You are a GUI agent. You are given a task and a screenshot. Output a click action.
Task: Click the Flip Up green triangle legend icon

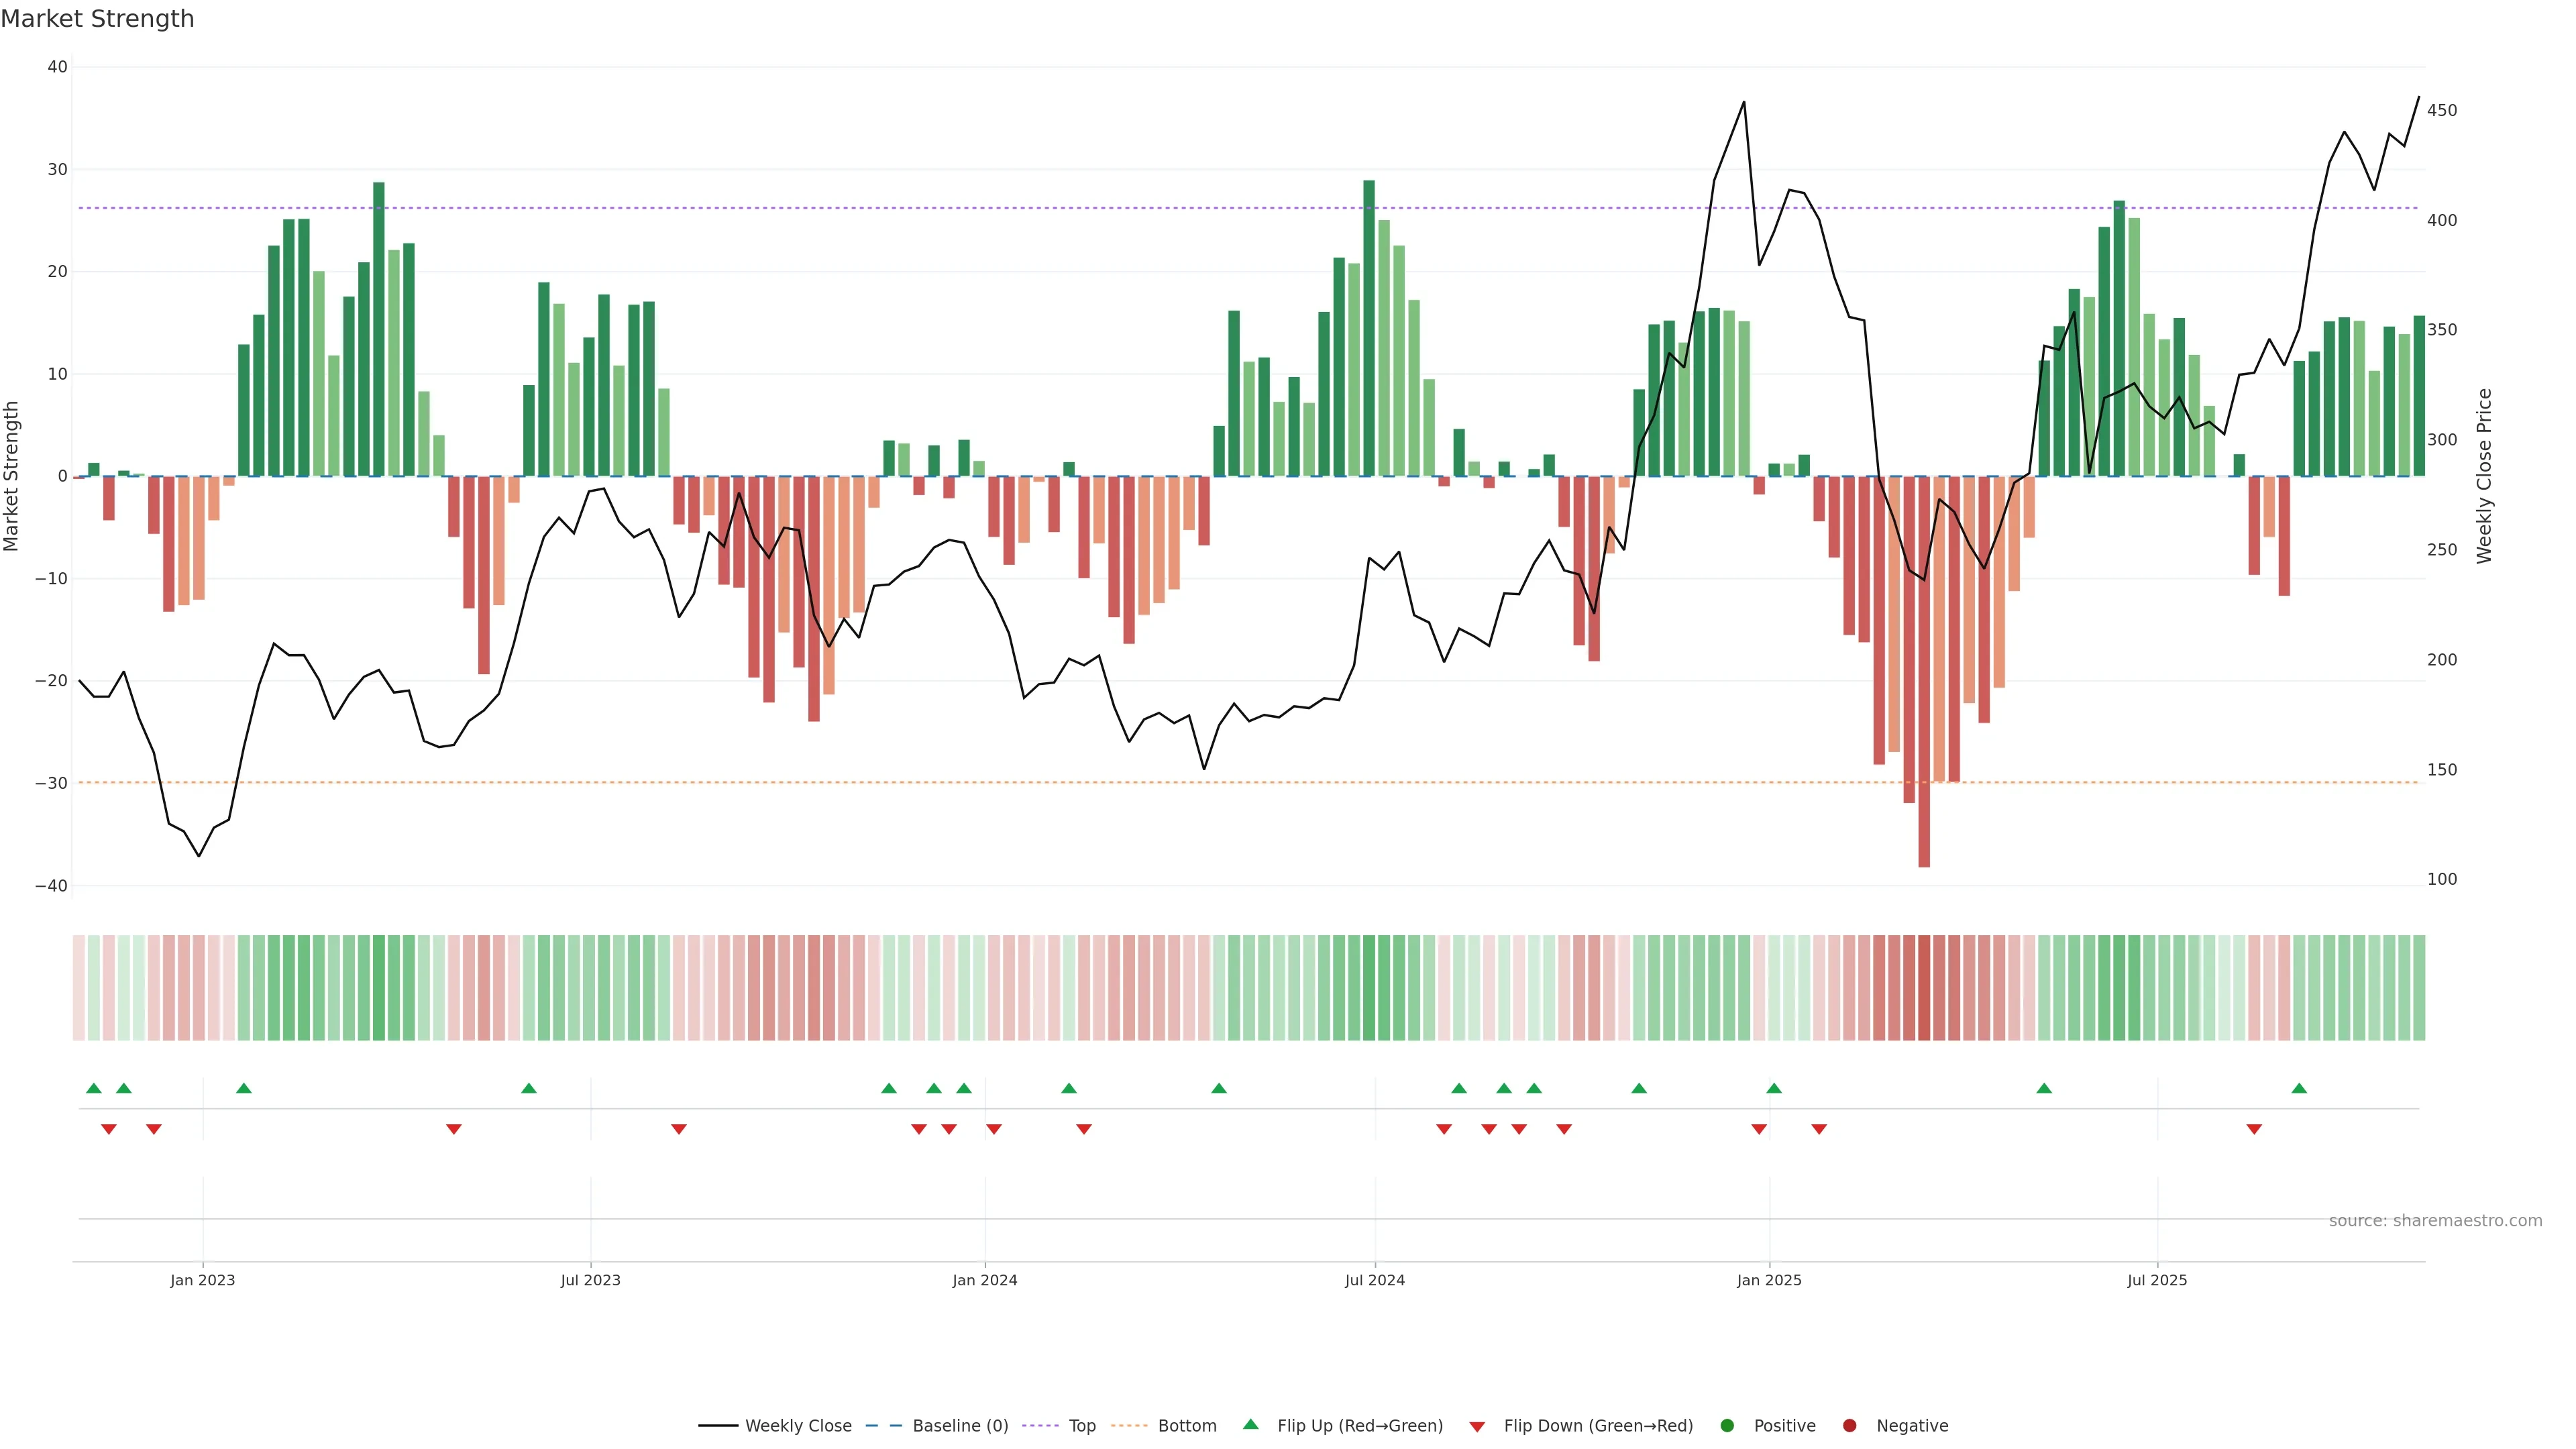click(1250, 1425)
